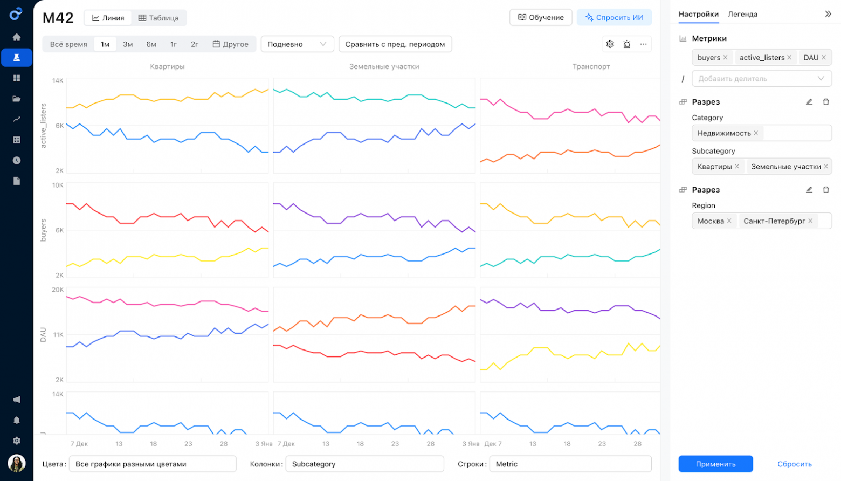Select the Всё время period option
The height and width of the screenshot is (481, 841).
pos(68,44)
